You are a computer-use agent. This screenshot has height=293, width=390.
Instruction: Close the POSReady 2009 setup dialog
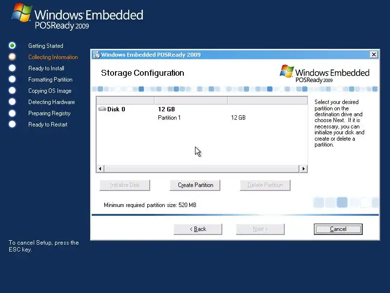(x=373, y=54)
